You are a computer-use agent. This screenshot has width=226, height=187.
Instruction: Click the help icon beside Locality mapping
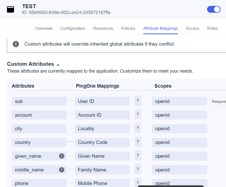[138, 128]
